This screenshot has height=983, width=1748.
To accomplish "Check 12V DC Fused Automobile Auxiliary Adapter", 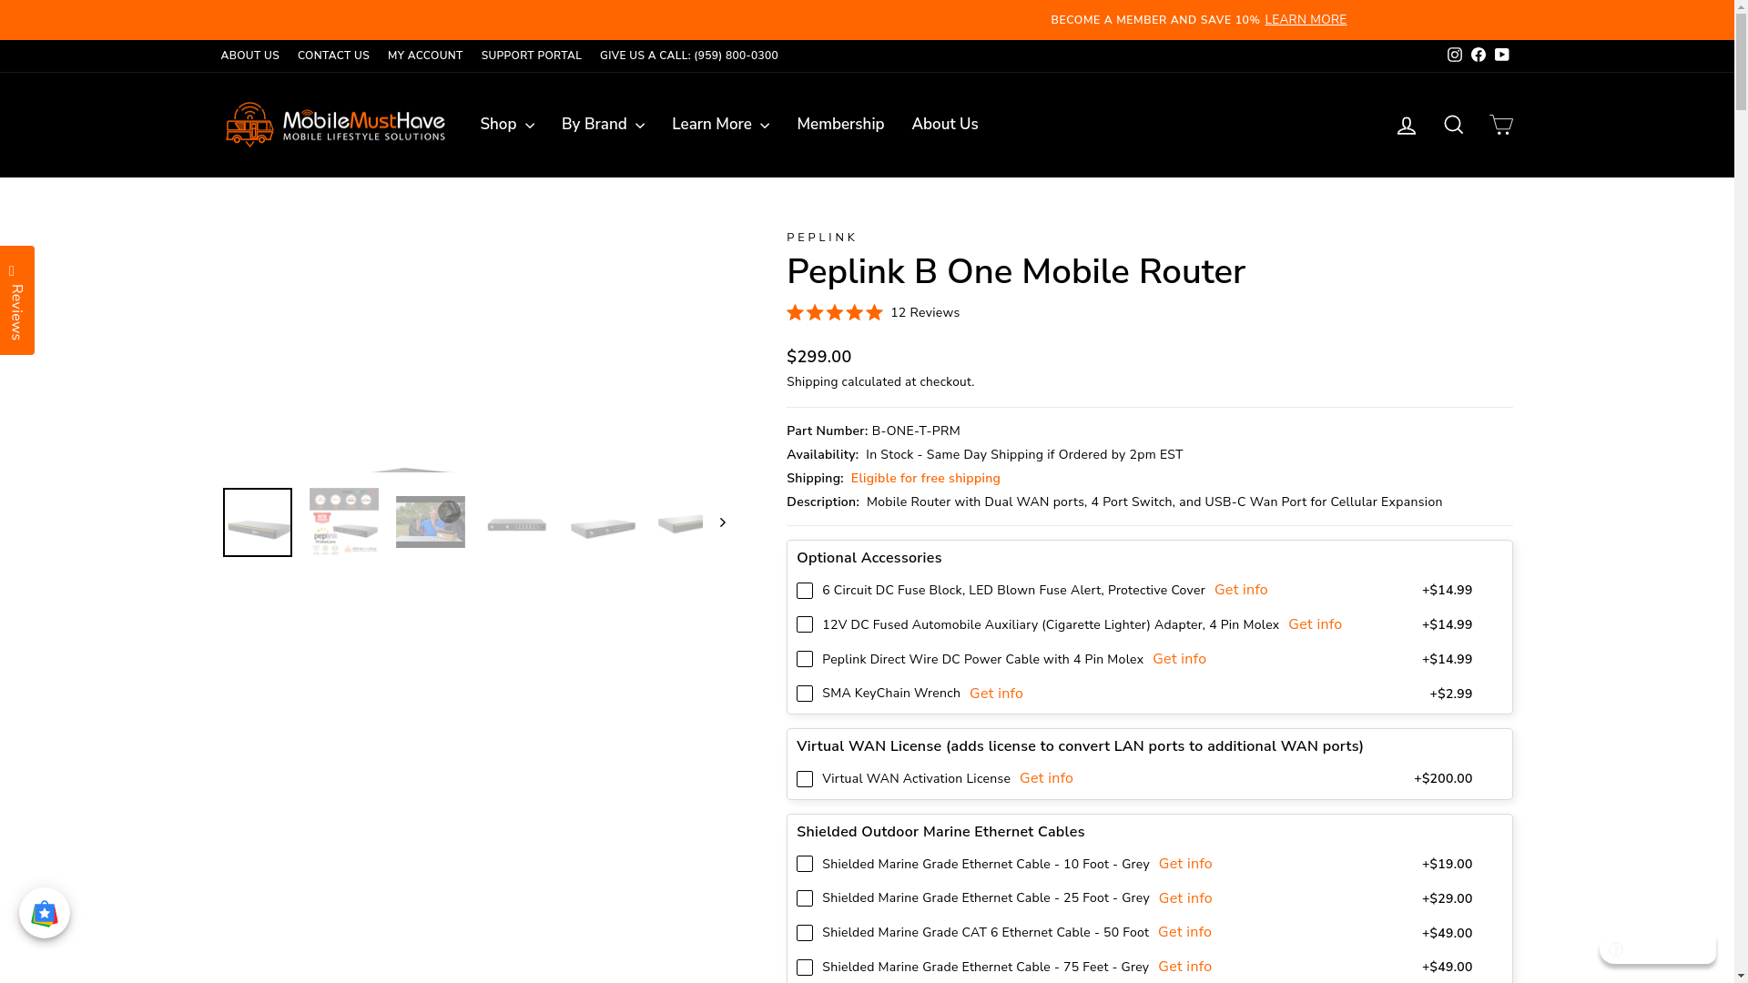I will point(805,624).
